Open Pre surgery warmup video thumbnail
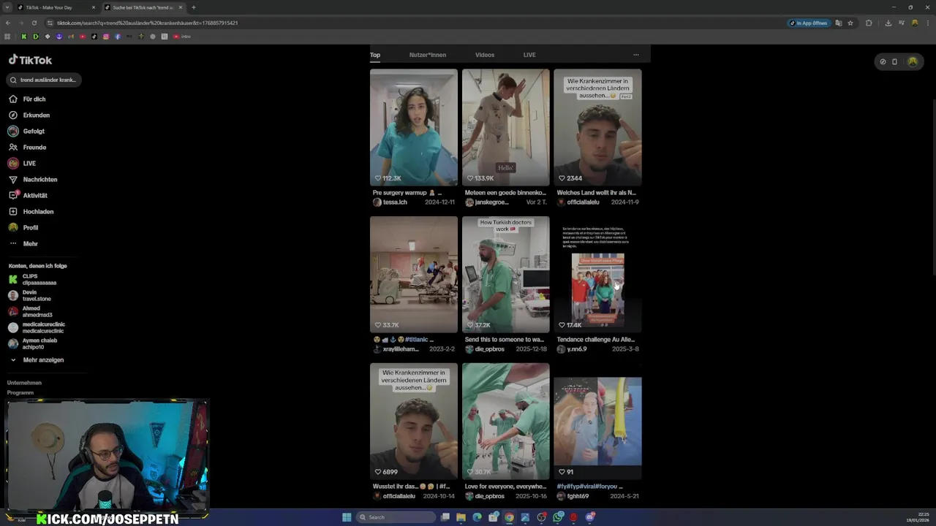 pos(414,127)
